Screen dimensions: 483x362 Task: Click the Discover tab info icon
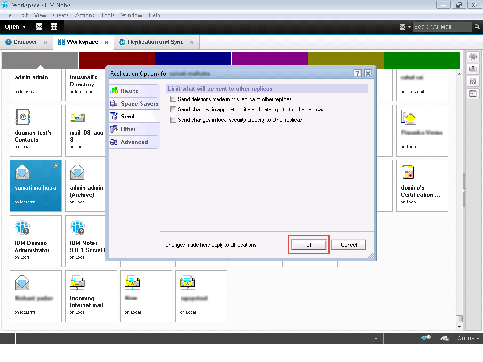tap(8, 42)
